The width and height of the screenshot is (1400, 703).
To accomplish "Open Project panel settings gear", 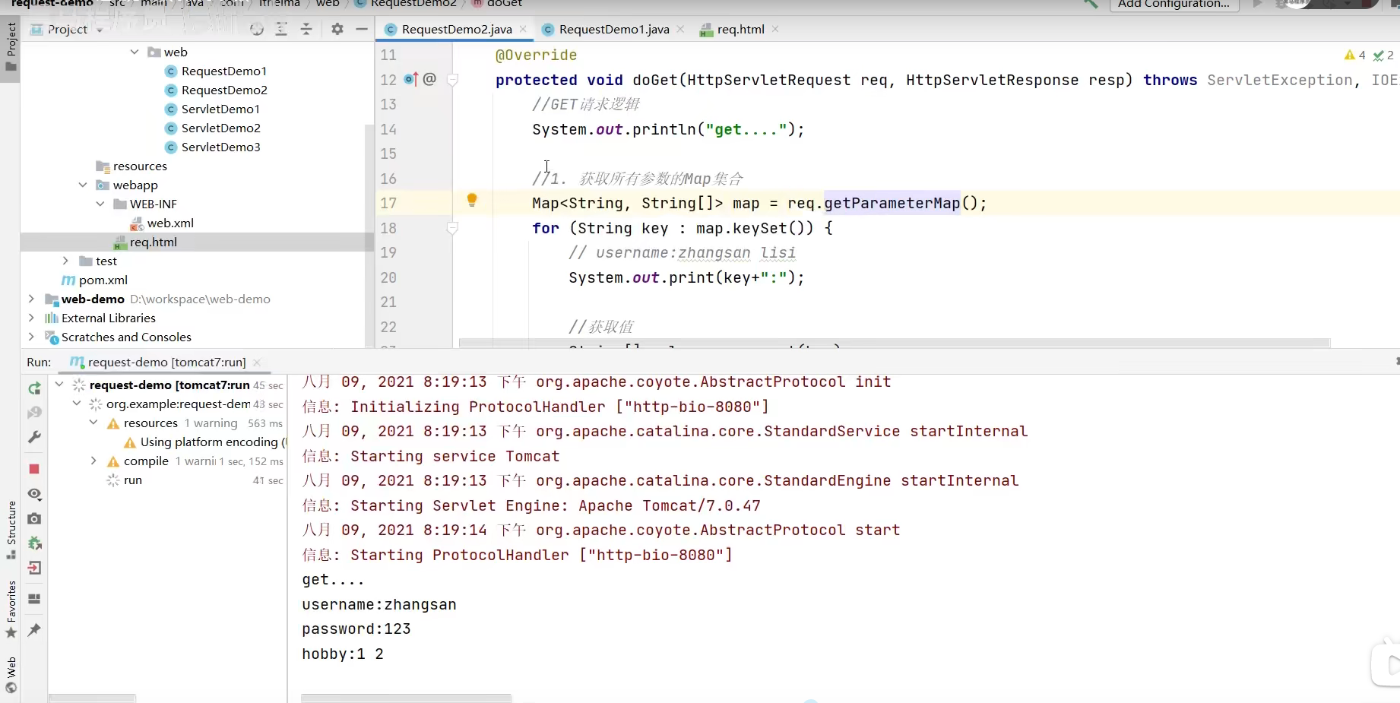I will pos(337,29).
